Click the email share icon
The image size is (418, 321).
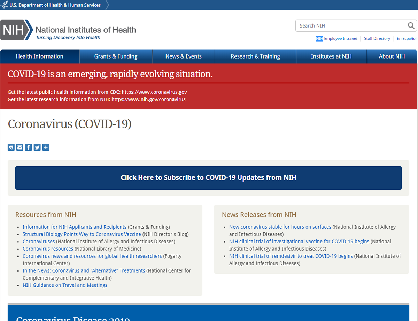tap(20, 147)
